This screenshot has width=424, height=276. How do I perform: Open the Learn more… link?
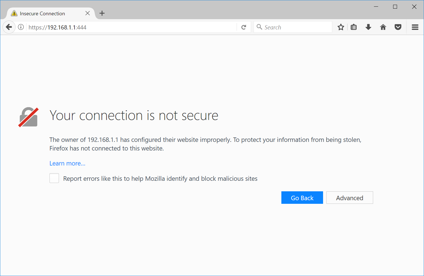point(67,164)
